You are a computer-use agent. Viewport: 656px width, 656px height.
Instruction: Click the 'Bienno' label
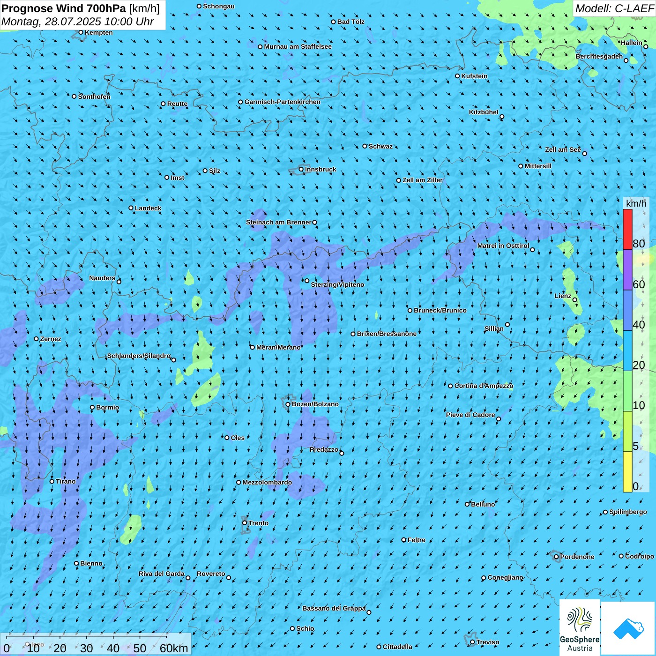[91, 563]
